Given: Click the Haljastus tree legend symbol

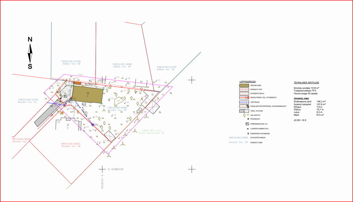Looking at the screenshot, I should (x=245, y=115).
